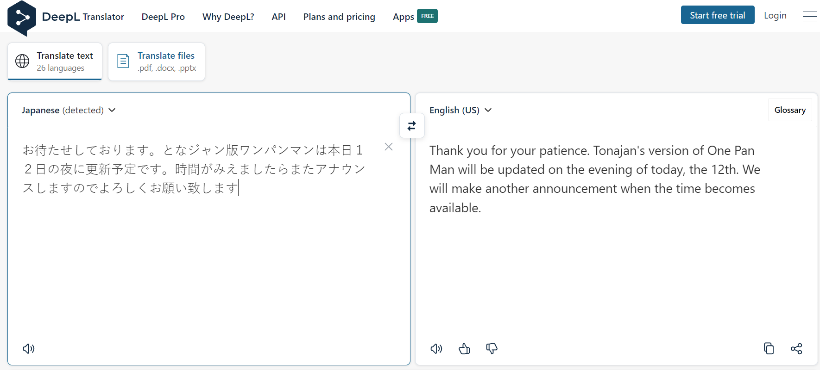Share the translation
The height and width of the screenshot is (370, 820).
click(x=796, y=349)
